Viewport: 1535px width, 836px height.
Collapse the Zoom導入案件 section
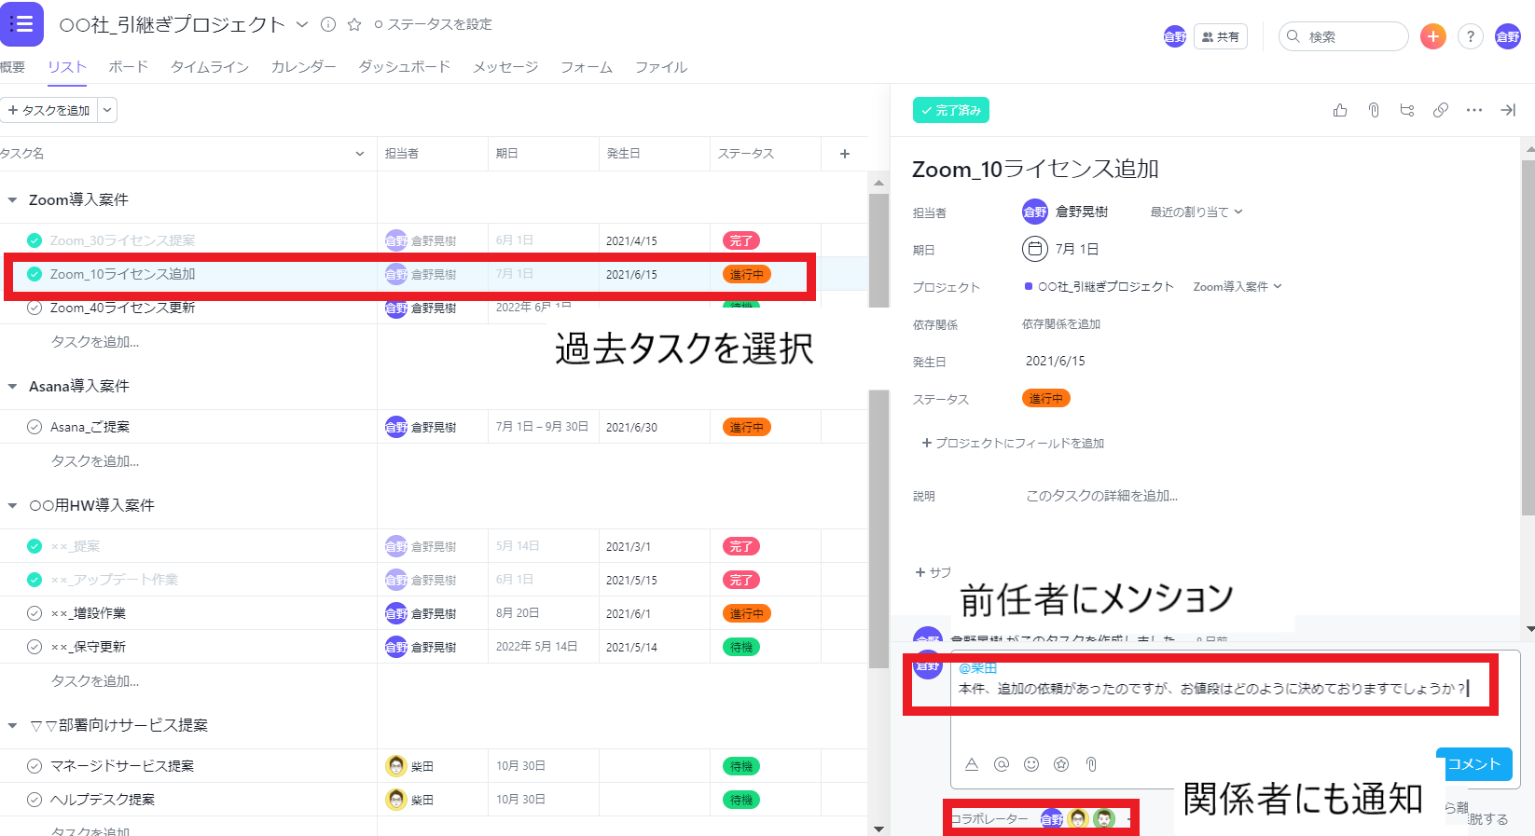(12, 199)
